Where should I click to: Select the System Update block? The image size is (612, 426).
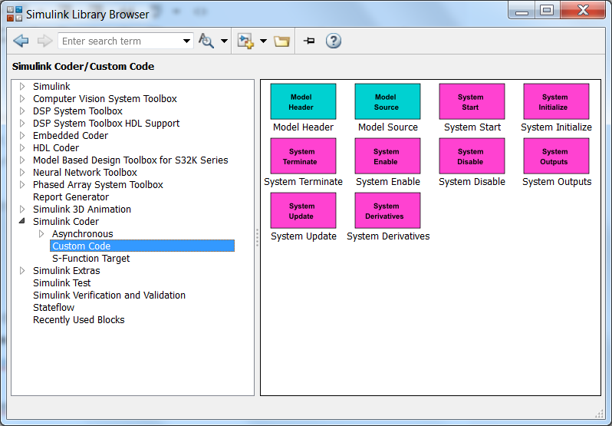pos(303,210)
